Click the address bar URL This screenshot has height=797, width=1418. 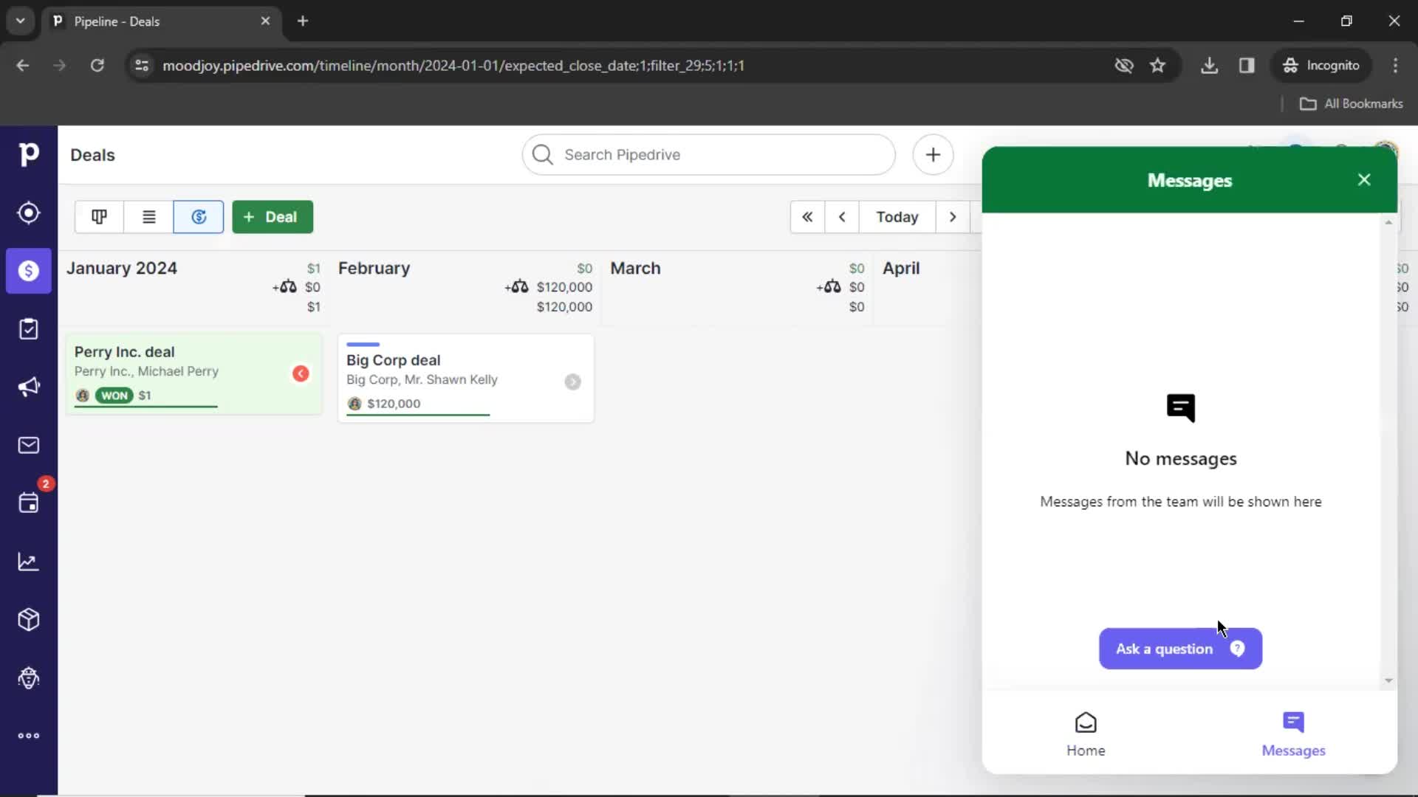click(453, 66)
